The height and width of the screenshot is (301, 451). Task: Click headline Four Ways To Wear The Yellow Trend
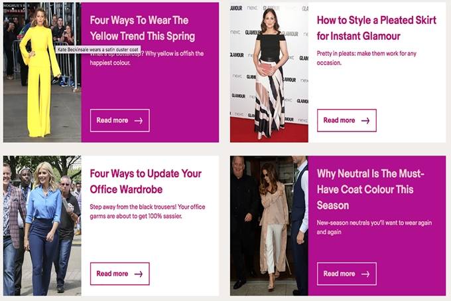[143, 28]
